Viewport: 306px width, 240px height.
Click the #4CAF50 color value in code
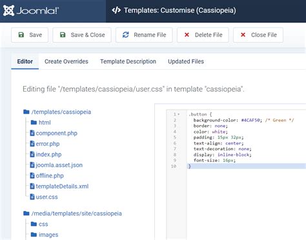(250, 120)
